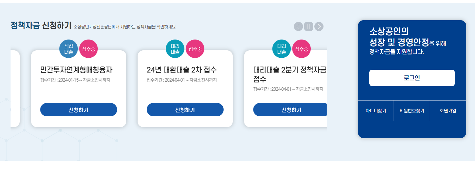Image resolution: width=475 pixels, height=178 pixels.
Task: Open 아이디찾기 to find your ID
Action: point(376,111)
